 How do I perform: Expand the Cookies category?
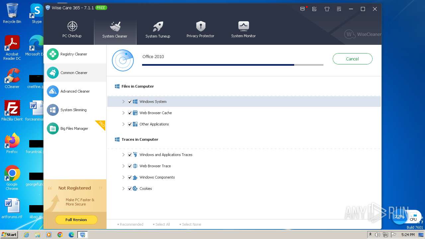123,189
